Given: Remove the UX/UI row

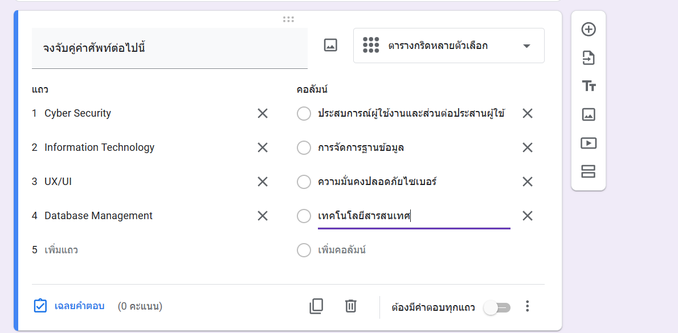Looking at the screenshot, I should point(262,182).
